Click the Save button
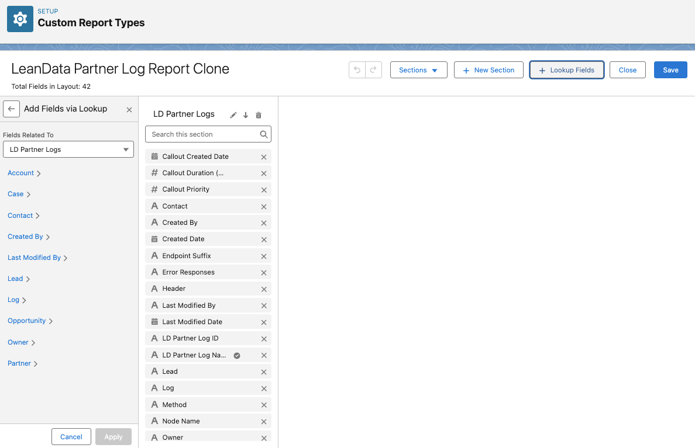 tap(670, 70)
